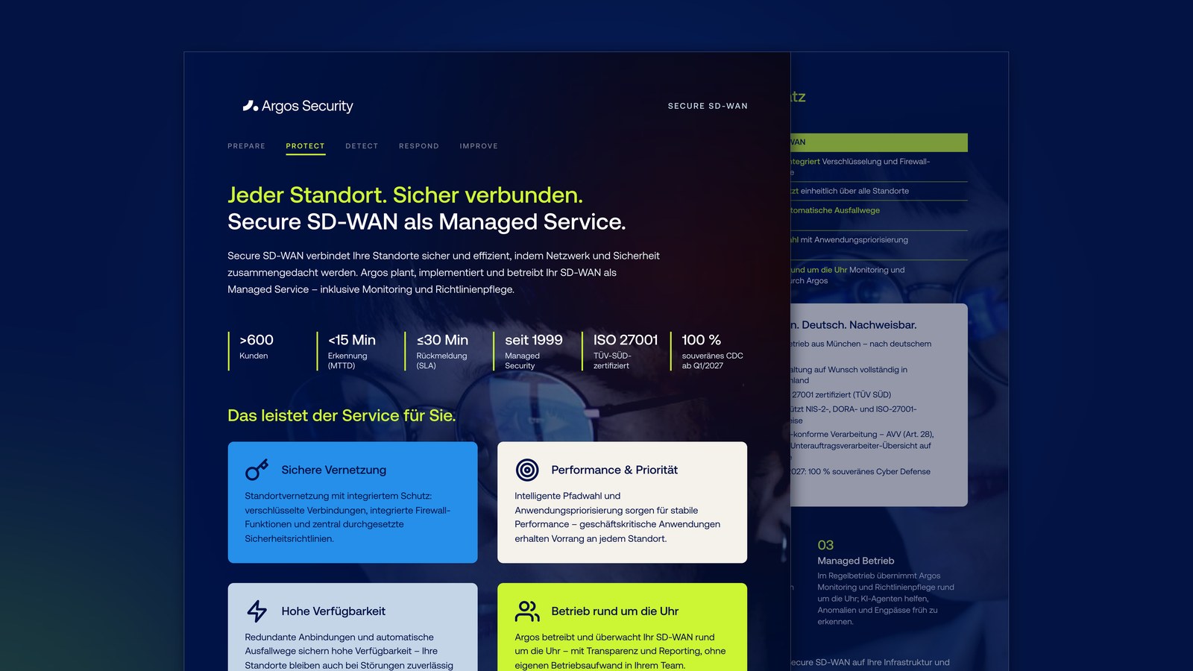This screenshot has height=671, width=1193.
Task: Click the 'Rückmeldung (SLA)' stat label
Action: [441, 361]
